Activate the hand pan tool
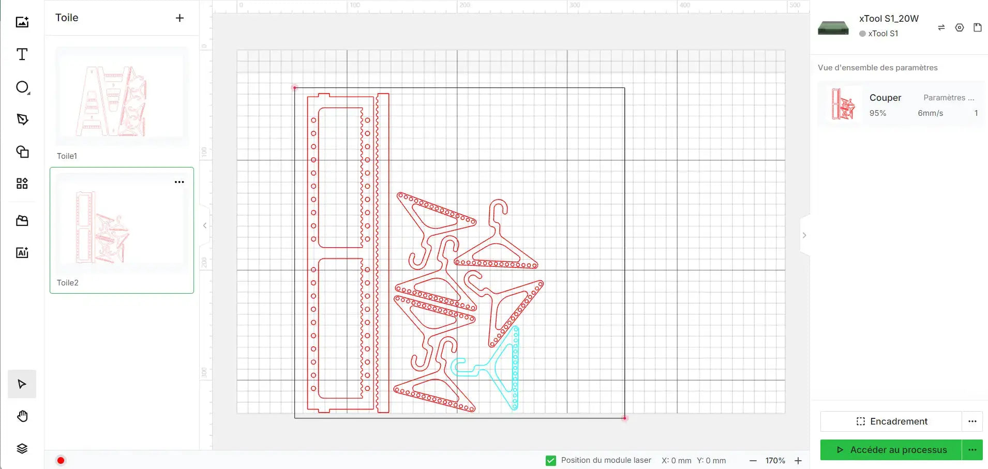 pyautogui.click(x=22, y=416)
